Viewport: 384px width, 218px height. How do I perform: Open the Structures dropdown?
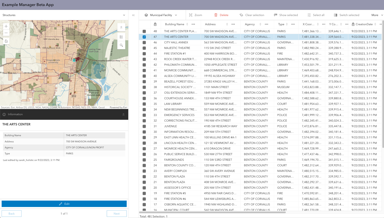tap(123, 15)
